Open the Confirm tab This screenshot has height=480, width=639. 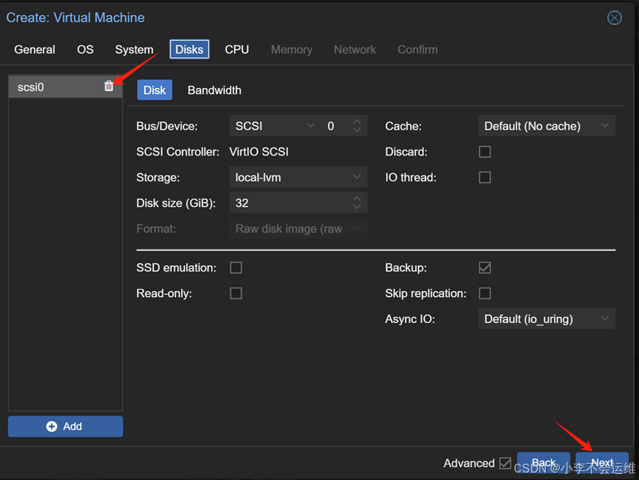(x=418, y=50)
